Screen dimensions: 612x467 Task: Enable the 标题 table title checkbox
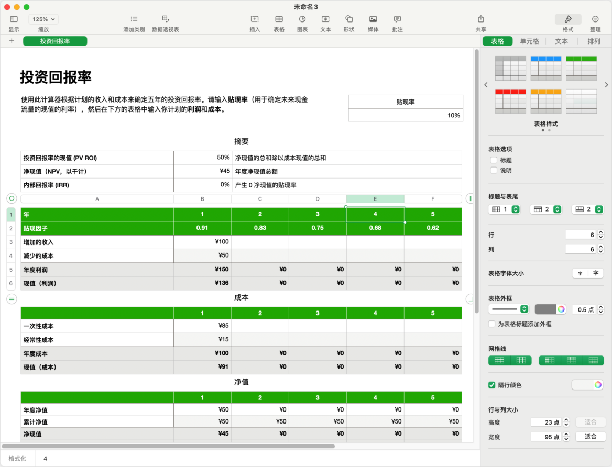click(494, 160)
